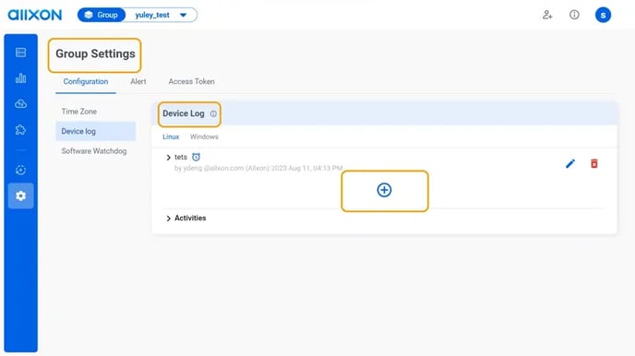Switch to the Alert tab

click(x=138, y=81)
